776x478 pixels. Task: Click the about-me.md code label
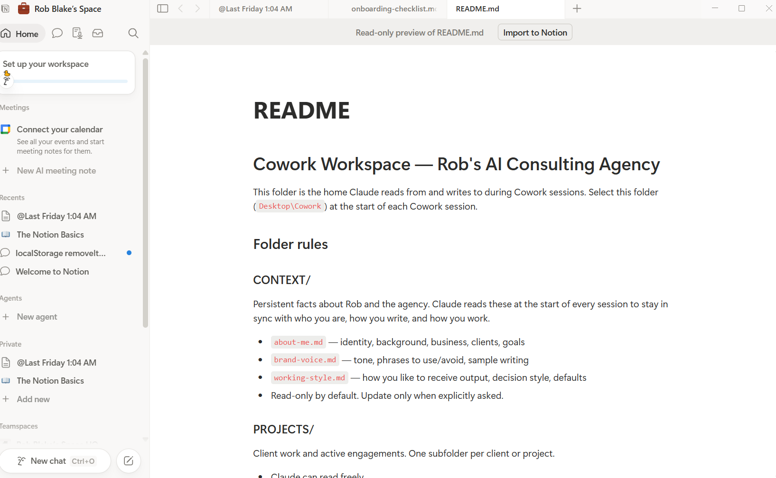(299, 342)
